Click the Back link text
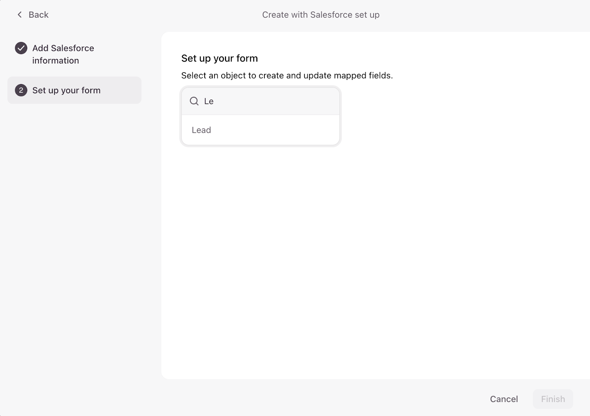The image size is (590, 416). tap(38, 15)
